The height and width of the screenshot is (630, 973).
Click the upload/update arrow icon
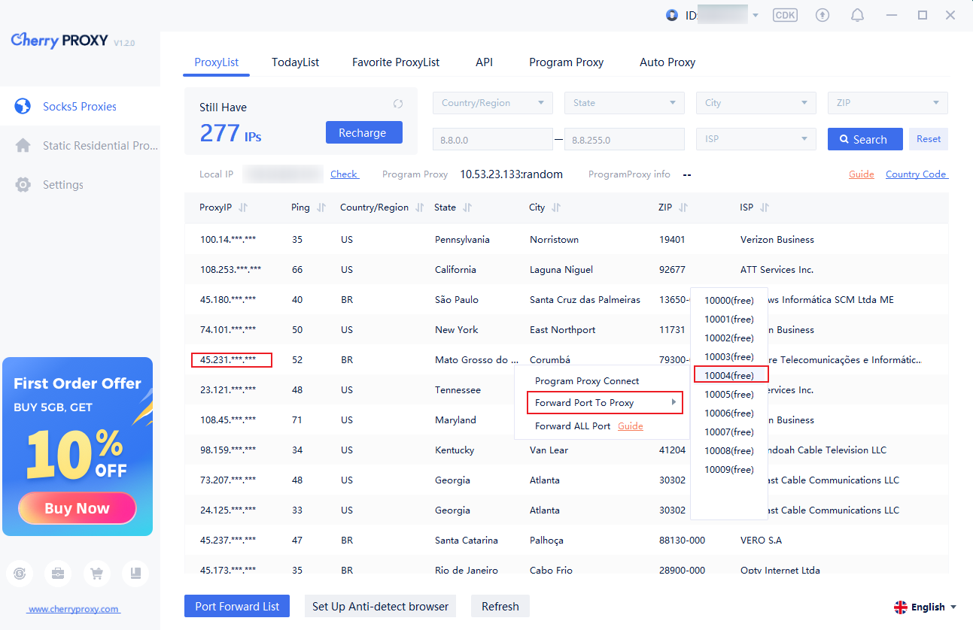822,15
